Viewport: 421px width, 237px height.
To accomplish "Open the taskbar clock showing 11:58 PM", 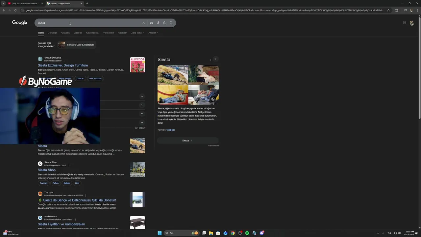I will [410, 233].
